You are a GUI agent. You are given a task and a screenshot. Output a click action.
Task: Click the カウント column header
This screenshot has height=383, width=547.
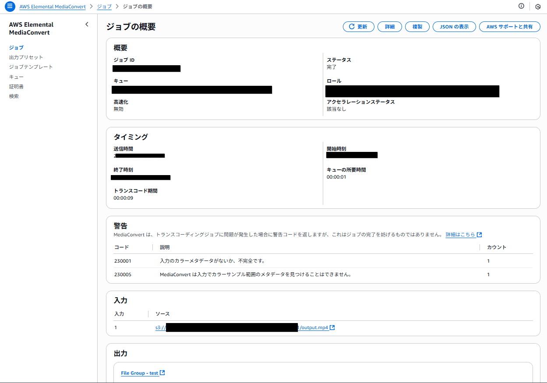click(x=497, y=247)
